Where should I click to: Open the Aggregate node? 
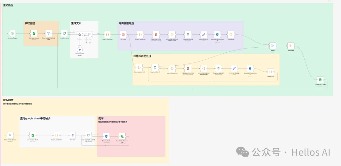point(291,46)
